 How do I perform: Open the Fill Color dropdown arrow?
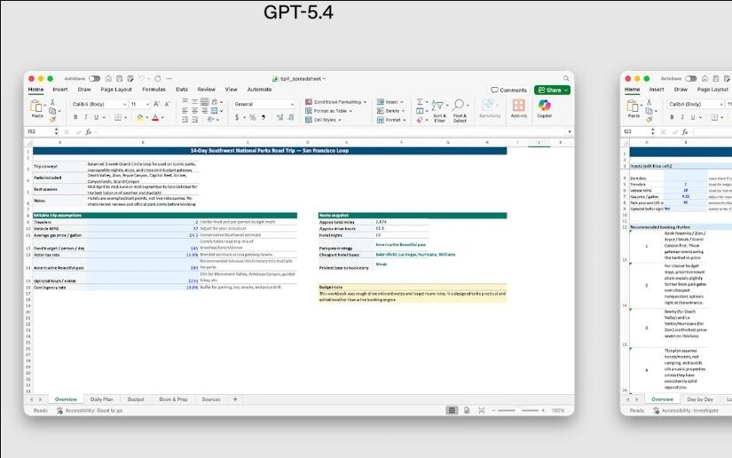coord(146,118)
